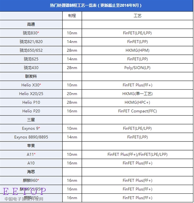This screenshot has width=194, height=203.
Task: Click "10nm" in the Helio X30 row
Action: 72,85
